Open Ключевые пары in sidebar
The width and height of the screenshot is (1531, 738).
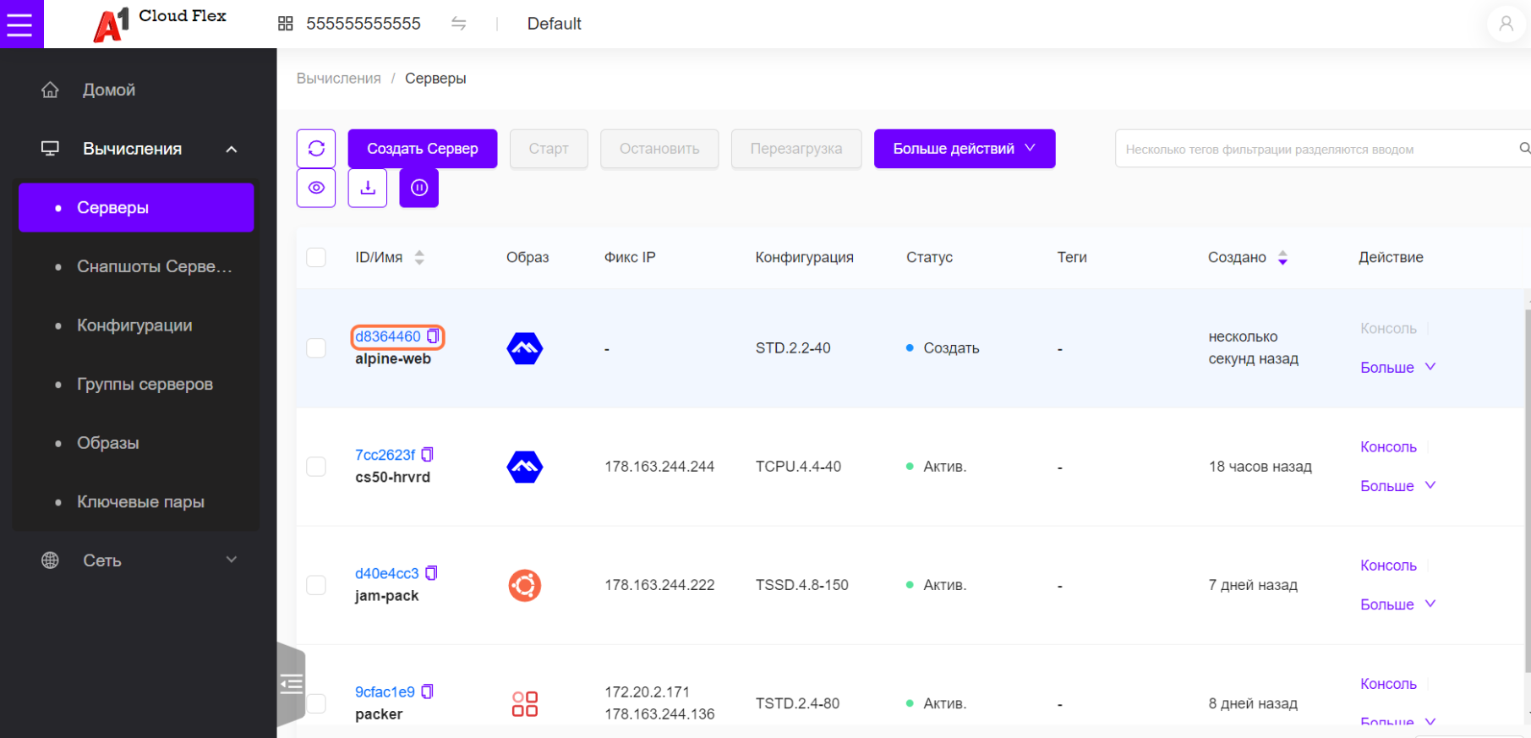(x=136, y=502)
